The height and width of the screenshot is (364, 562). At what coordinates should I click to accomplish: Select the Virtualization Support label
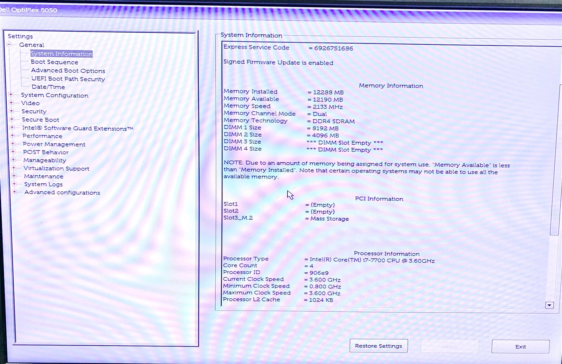coord(56,168)
